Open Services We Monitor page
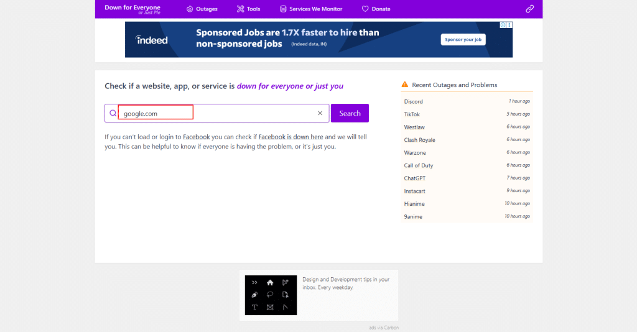637x332 pixels. point(311,9)
